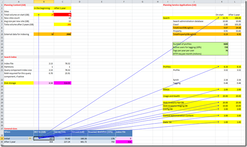Click the After 1 year DB Log 227.24
Screen dimensions: 247x147
[x=62, y=142]
